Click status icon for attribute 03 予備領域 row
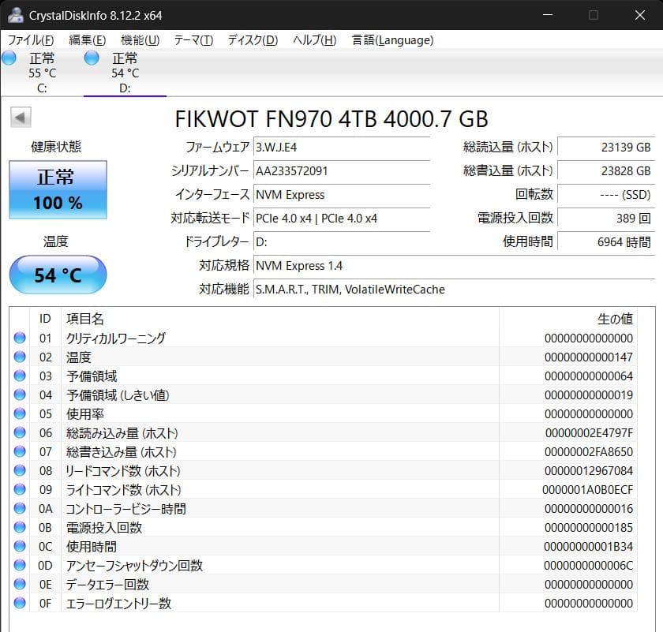The height and width of the screenshot is (632, 663). (x=20, y=376)
